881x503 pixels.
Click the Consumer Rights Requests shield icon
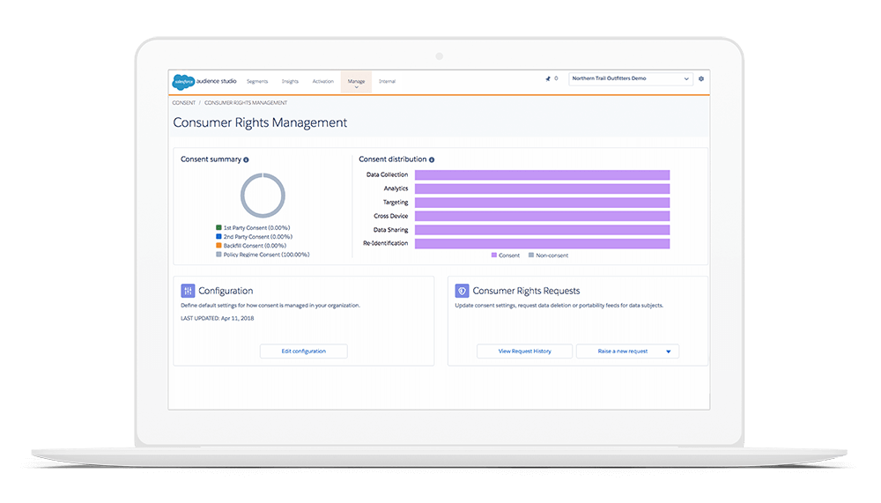(x=462, y=291)
